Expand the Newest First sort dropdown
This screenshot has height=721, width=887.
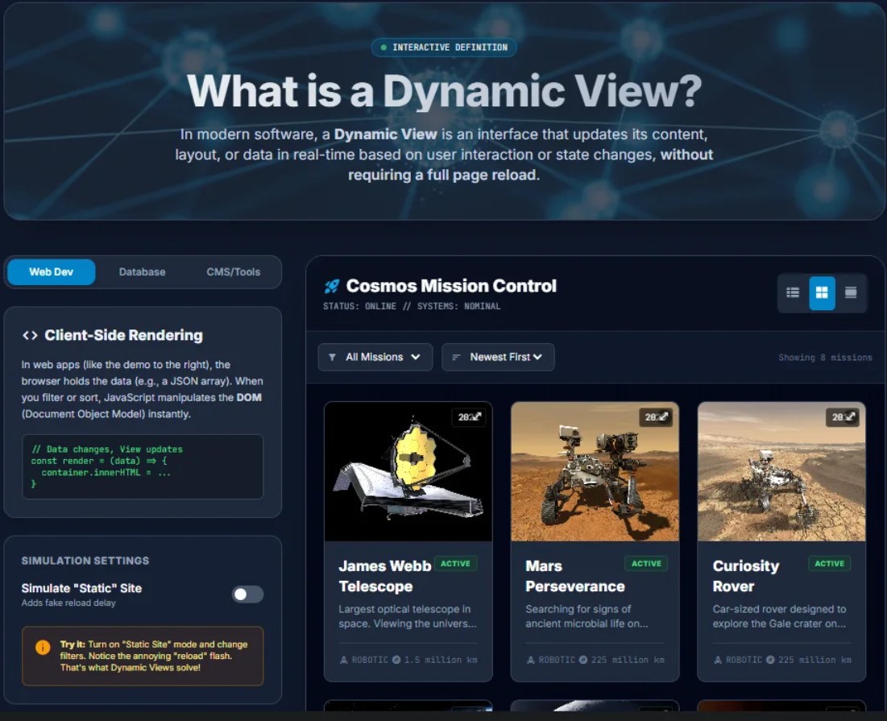(x=498, y=357)
